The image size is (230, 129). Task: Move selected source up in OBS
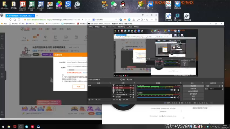click(x=124, y=99)
